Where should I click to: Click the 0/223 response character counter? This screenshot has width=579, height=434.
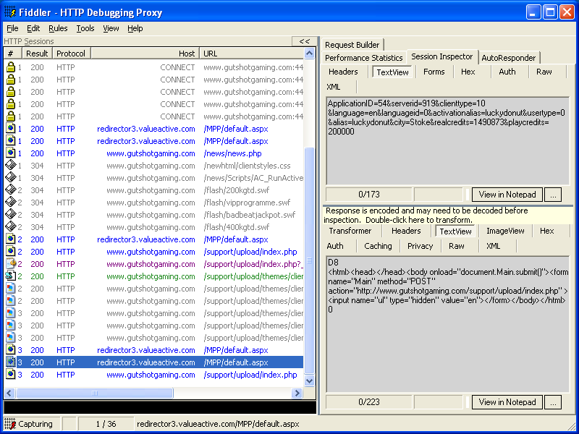coord(369,402)
